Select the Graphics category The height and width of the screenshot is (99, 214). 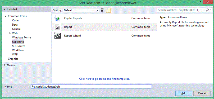[x=13, y=59]
